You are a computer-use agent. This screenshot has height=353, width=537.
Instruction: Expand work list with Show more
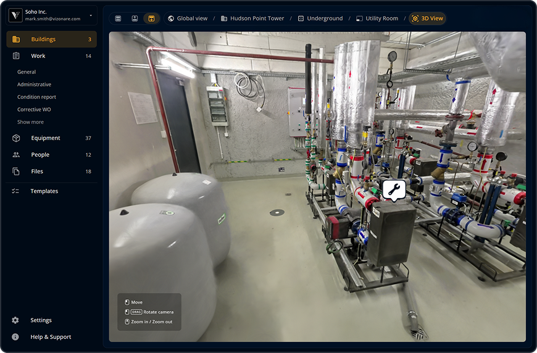30,122
